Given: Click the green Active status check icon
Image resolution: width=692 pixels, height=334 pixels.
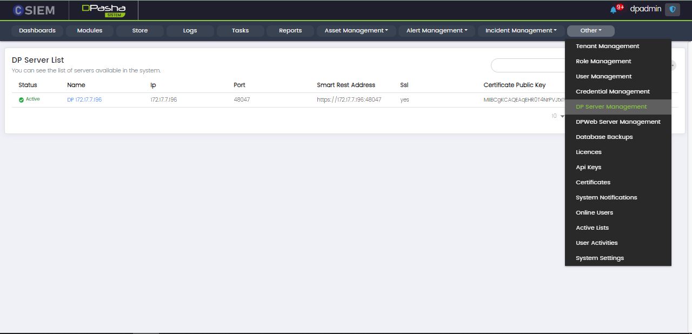Looking at the screenshot, I should pos(21,100).
